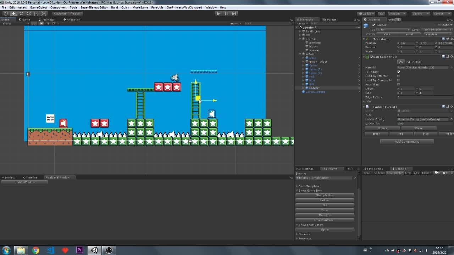Screen dimensions: 454x255
Task: Open the Transform component help icon
Action: click(443, 39)
